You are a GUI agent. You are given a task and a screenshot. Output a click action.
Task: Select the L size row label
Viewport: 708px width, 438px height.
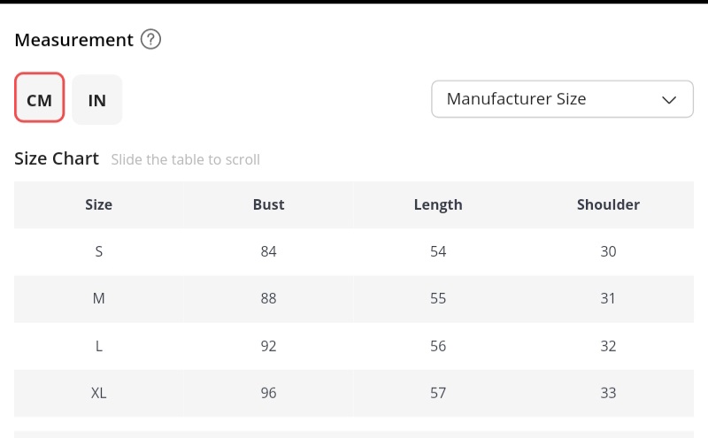point(98,346)
